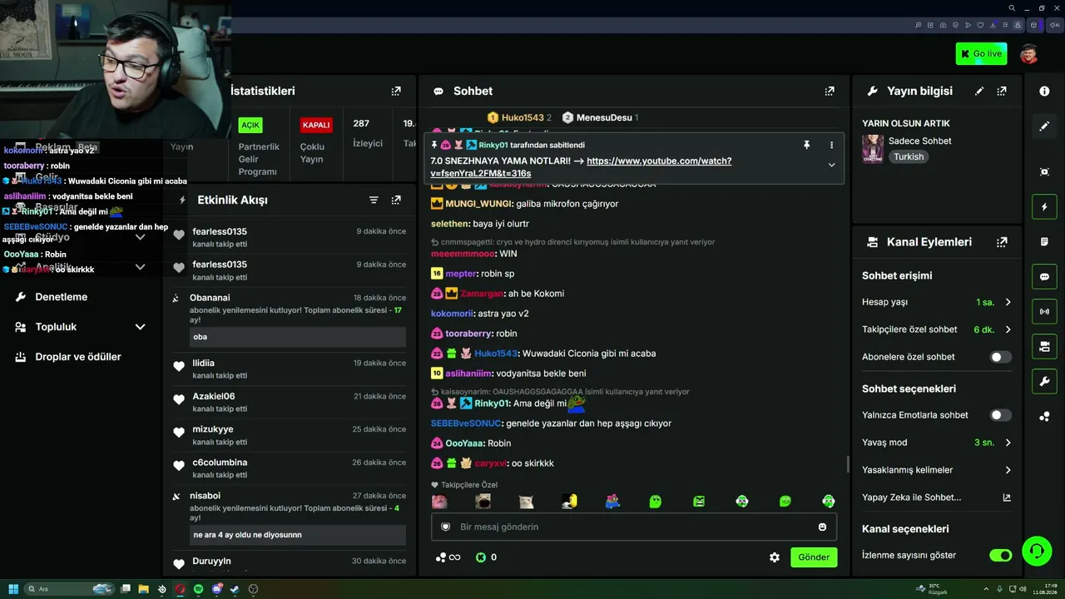
Task: Open Hesap yaşı setting
Action: [937, 302]
